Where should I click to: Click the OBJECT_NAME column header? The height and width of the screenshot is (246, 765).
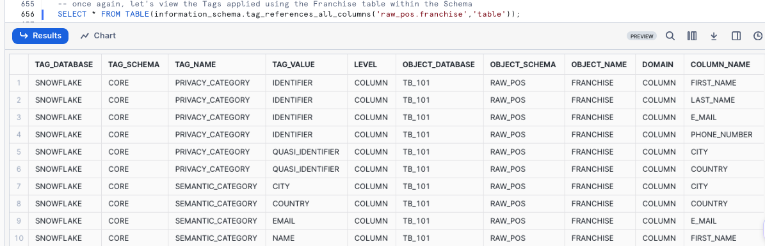(599, 65)
